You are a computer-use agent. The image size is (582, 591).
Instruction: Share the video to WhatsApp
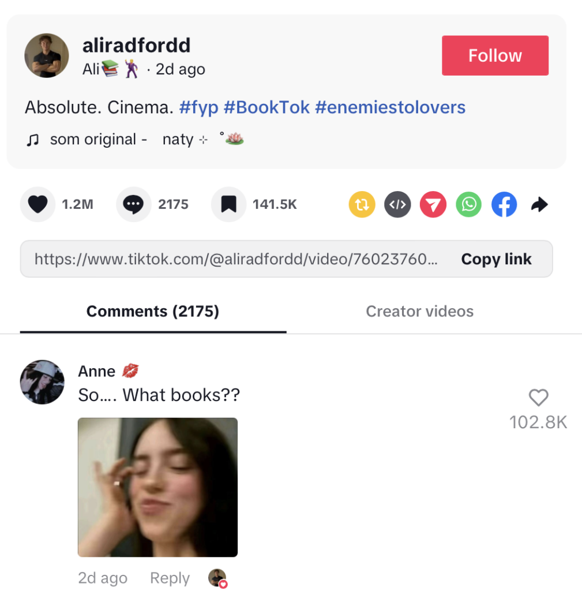(468, 204)
